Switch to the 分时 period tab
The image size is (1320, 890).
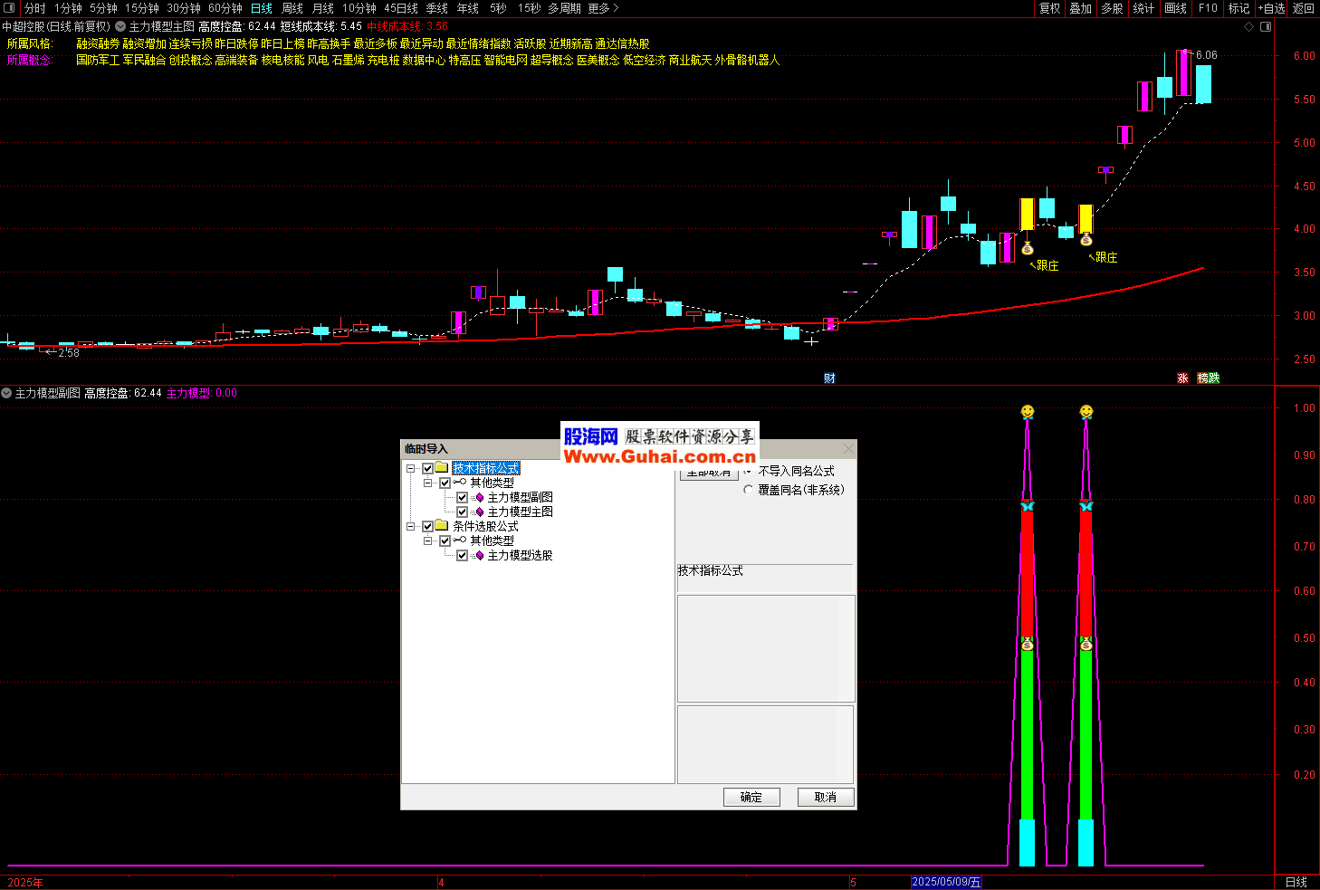click(x=34, y=8)
